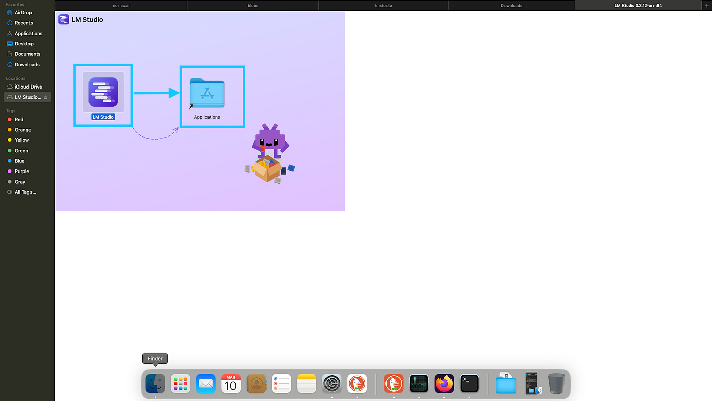This screenshot has height=401, width=712.
Task: Switch to the lmstudio tab
Action: click(383, 5)
